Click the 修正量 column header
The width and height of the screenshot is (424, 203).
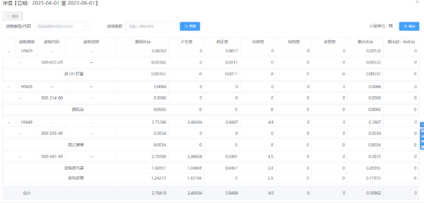tap(223, 42)
